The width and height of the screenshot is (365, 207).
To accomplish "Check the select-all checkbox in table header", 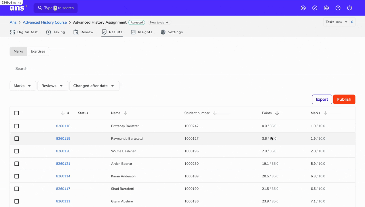I will pyautogui.click(x=17, y=113).
